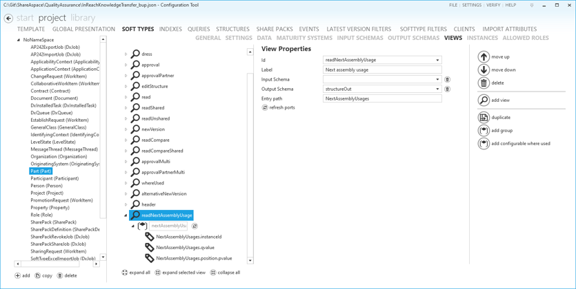Select Document (Document) soft type
The height and width of the screenshot is (289, 576).
(54, 98)
